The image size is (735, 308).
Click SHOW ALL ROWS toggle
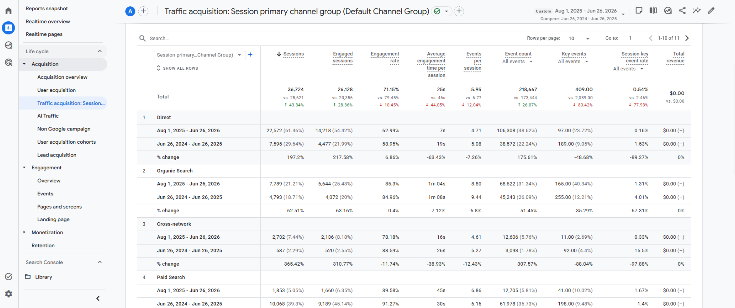tap(177, 68)
